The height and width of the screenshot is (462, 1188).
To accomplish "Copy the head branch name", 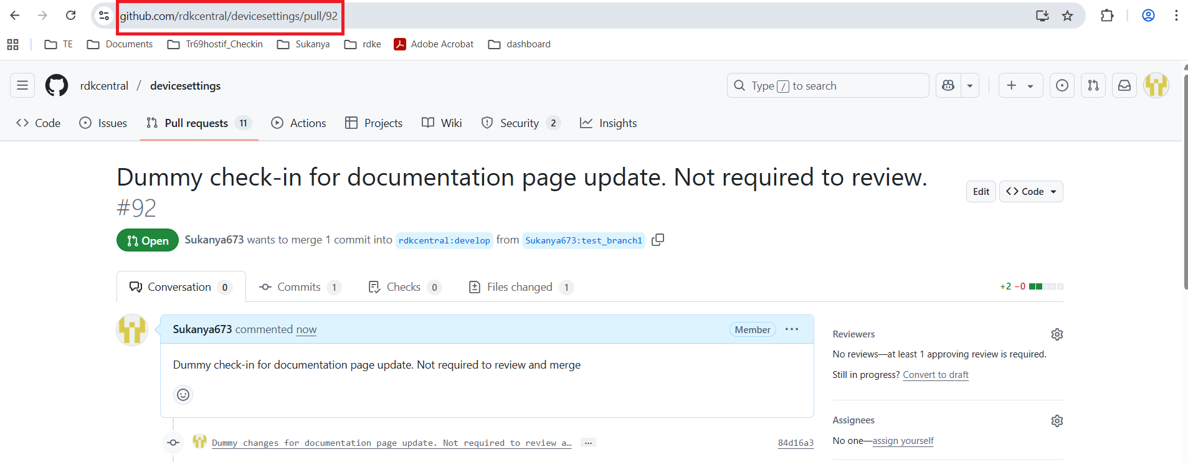I will [x=658, y=240].
